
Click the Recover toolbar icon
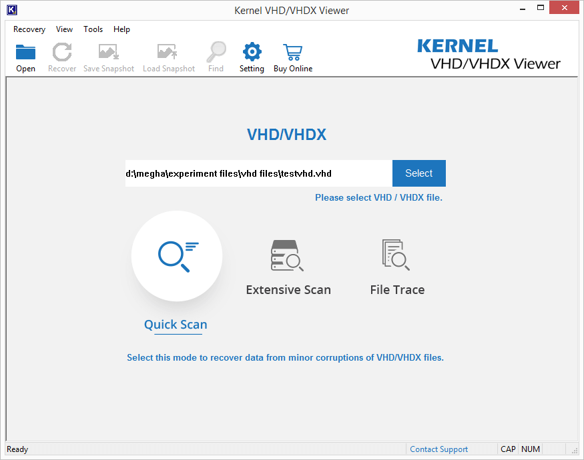click(x=62, y=52)
